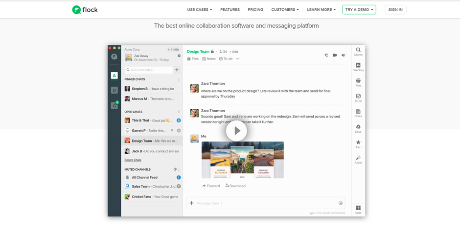Viewport: 460px width, 240px height.
Task: Open the TRY A DEMO dropdown button
Action: point(359,10)
